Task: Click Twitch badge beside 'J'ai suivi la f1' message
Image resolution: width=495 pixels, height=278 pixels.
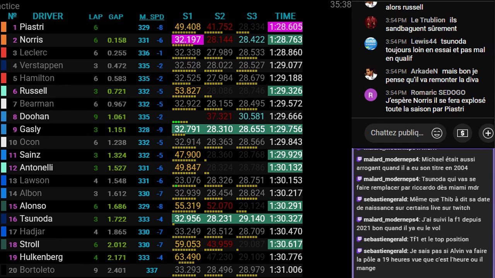Action: coord(359,219)
